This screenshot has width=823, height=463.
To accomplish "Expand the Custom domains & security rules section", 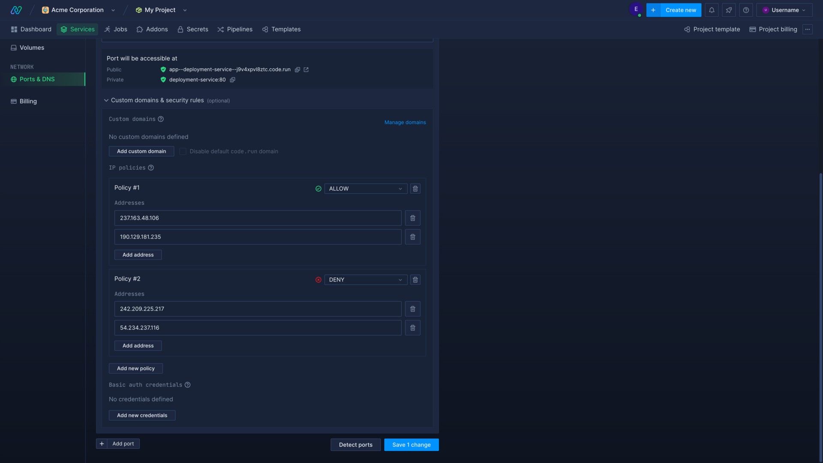I will [106, 101].
